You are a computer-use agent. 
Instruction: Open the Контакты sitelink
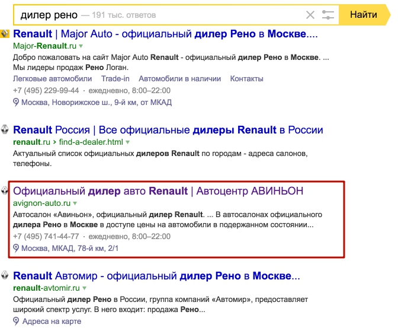tap(246, 78)
